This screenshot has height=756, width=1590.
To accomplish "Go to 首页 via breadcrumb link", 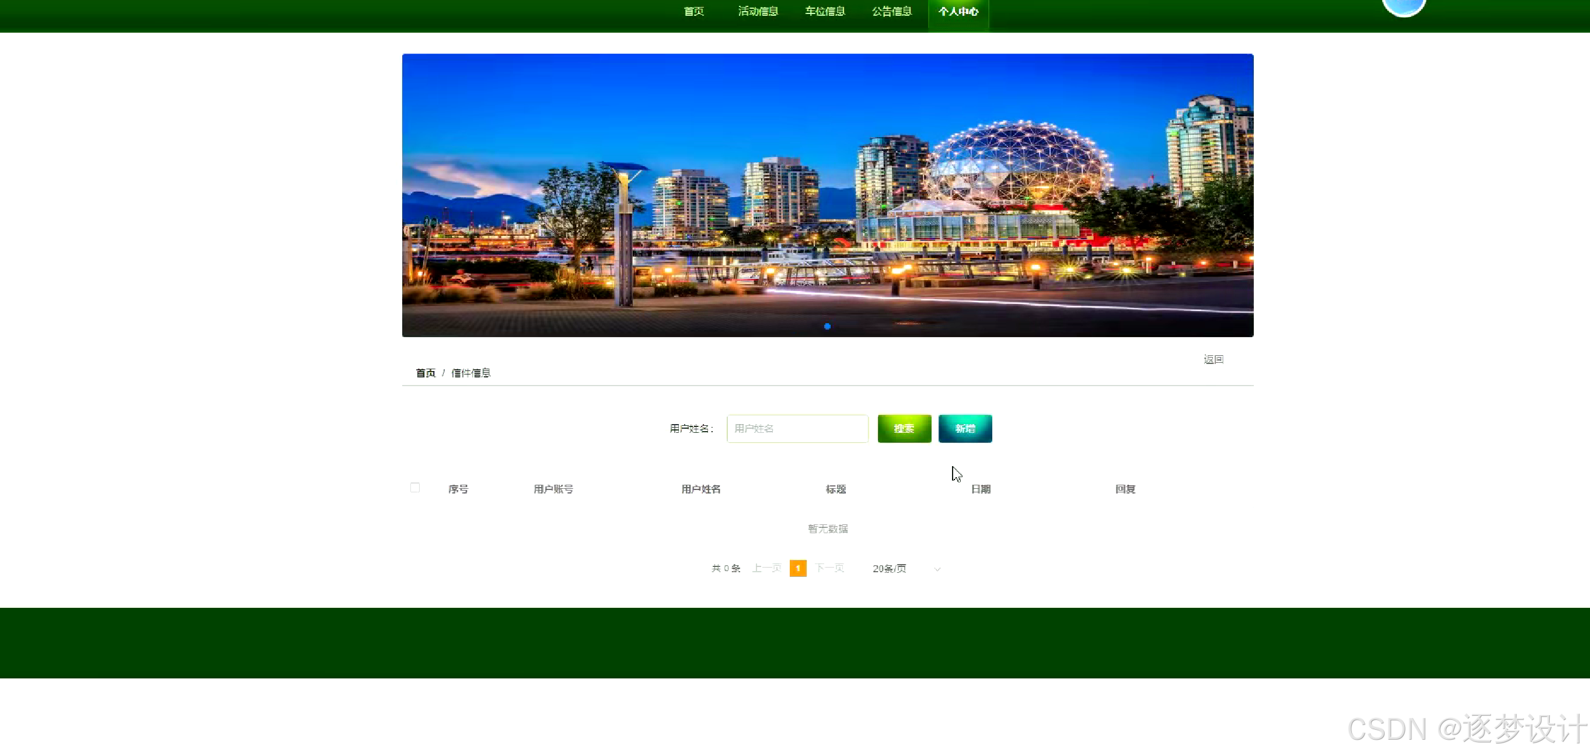I will coord(426,373).
